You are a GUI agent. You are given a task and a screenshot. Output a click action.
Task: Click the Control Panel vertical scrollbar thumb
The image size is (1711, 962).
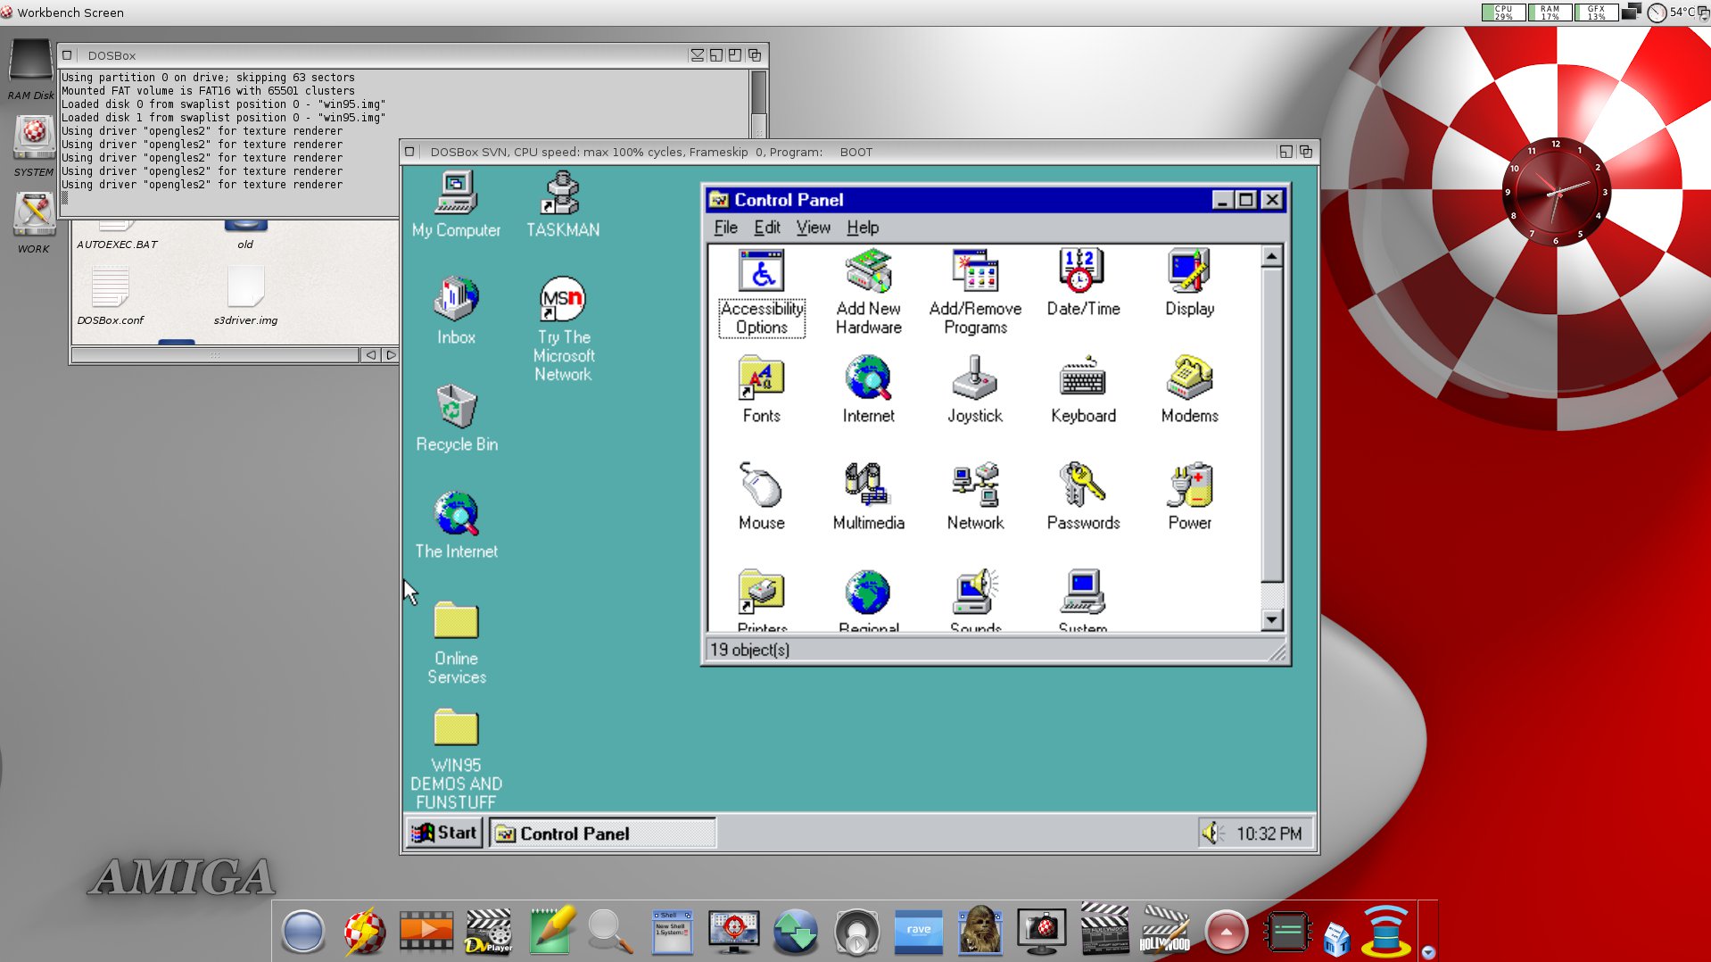point(1272,425)
